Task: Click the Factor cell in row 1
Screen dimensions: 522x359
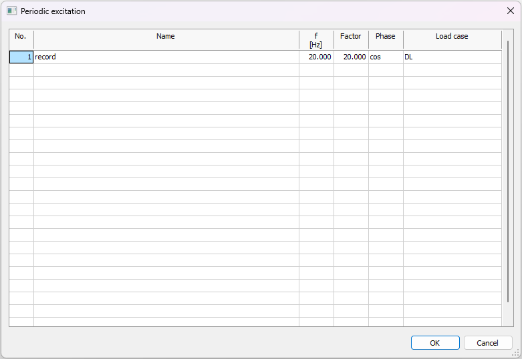Action: [x=351, y=57]
